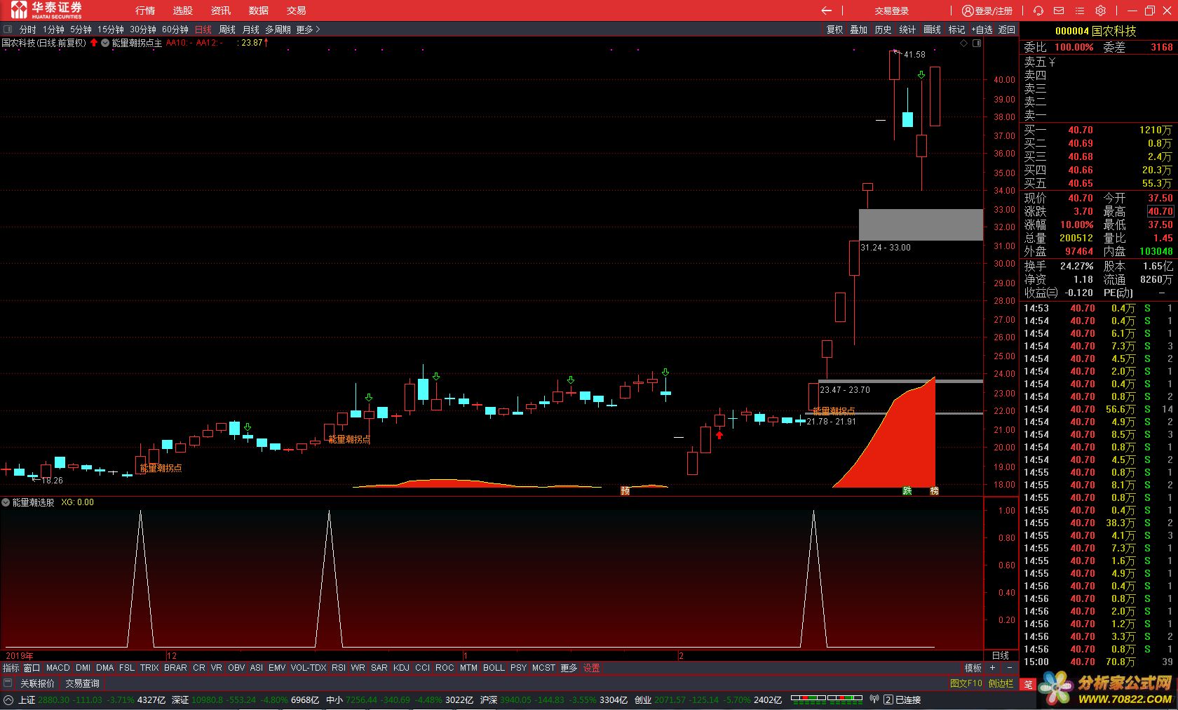Viewport: 1178px width, 710px height.
Task: Open the 行情 menu
Action: 145,11
